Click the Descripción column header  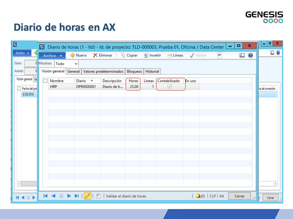(x=113, y=81)
